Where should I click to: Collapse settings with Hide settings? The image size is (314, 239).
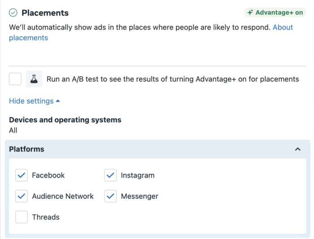(34, 101)
